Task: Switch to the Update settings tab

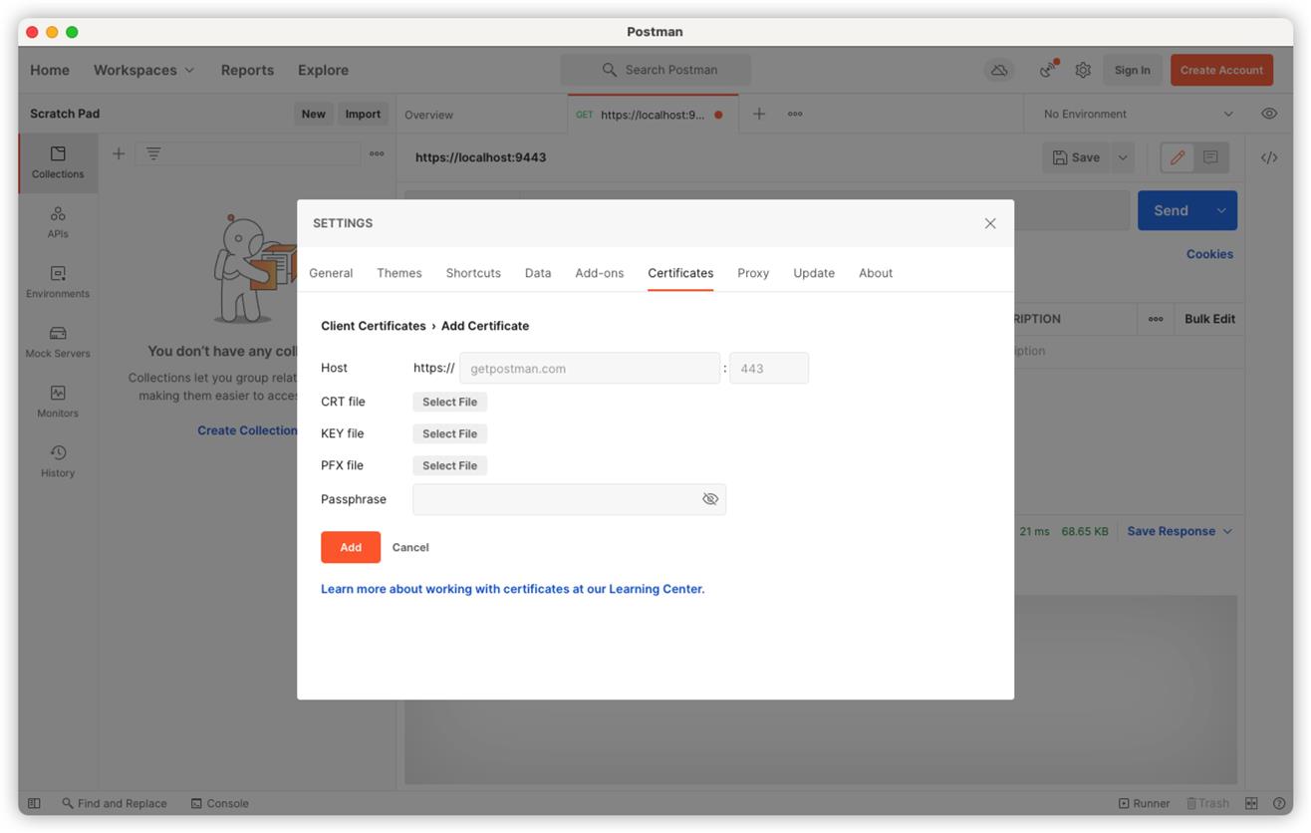Action: [x=814, y=273]
